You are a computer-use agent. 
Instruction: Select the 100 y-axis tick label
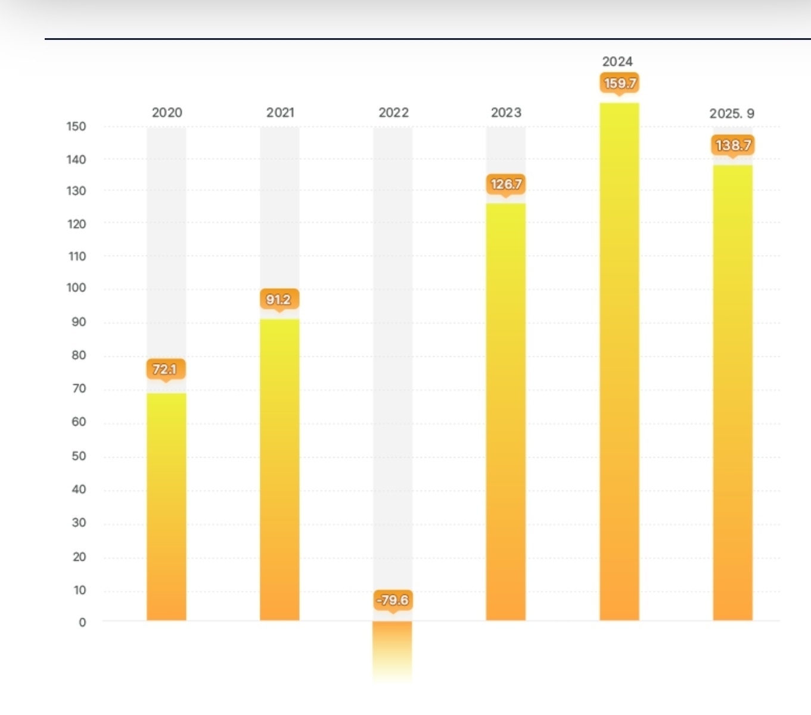(x=76, y=288)
